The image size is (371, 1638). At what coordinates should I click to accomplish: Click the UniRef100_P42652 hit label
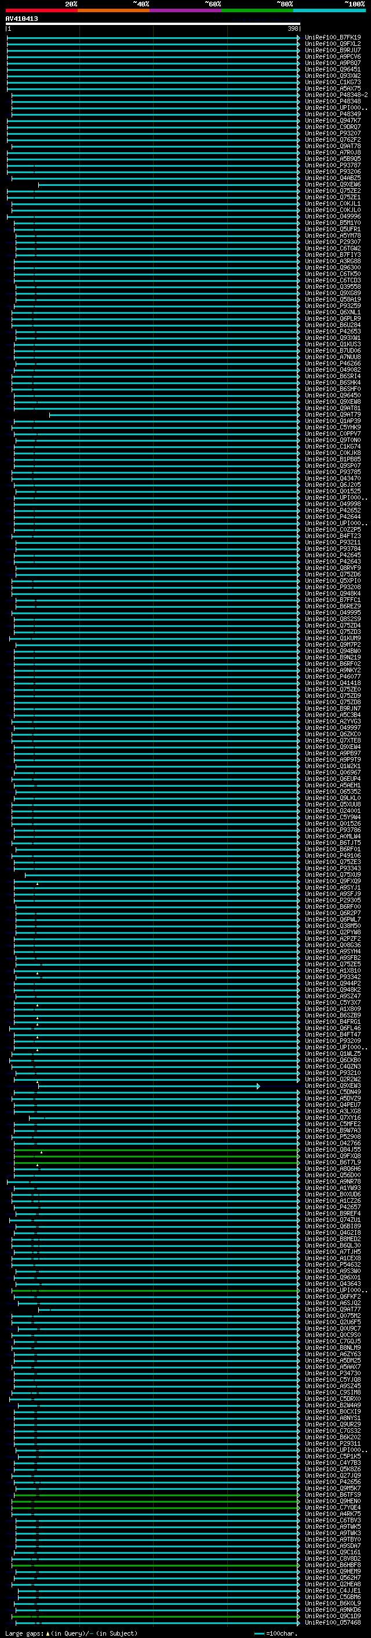pyautogui.click(x=333, y=511)
